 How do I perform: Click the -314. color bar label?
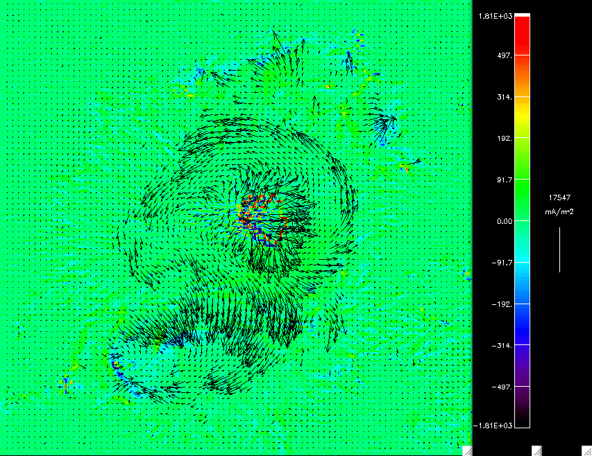coord(502,346)
